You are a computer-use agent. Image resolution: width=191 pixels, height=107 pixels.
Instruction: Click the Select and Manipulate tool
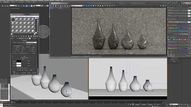(x=45, y=6)
